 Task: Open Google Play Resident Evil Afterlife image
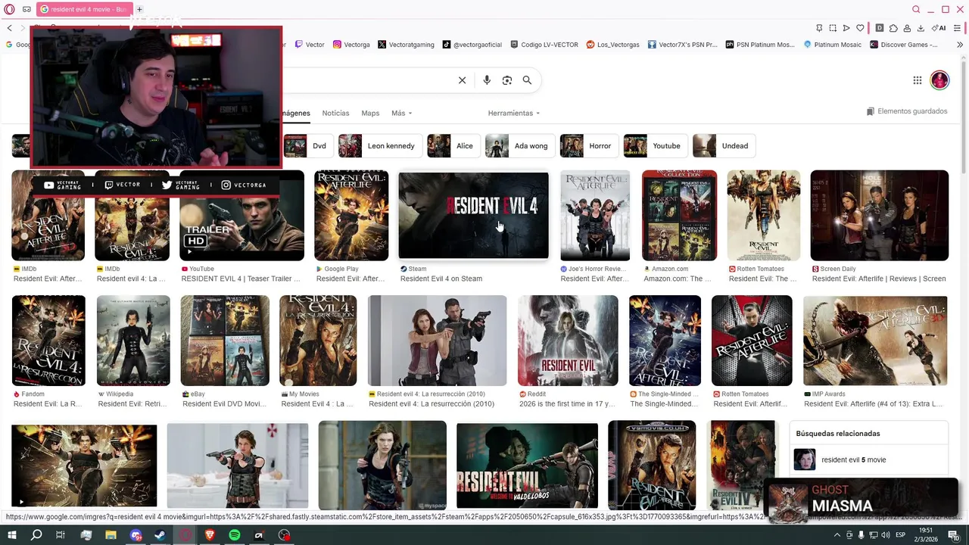[351, 216]
